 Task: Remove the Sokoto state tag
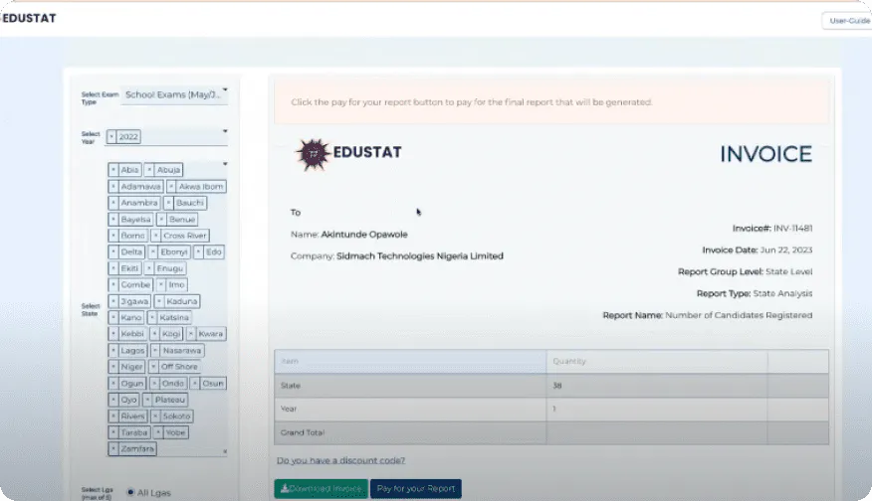[x=155, y=417]
